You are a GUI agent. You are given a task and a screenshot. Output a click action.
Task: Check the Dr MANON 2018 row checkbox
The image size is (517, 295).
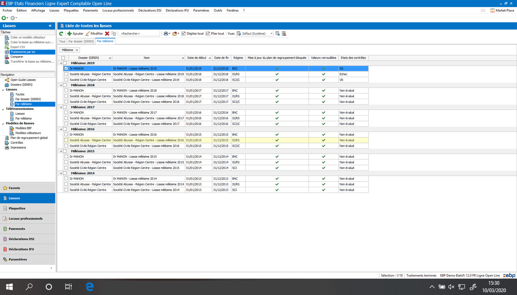click(x=66, y=91)
